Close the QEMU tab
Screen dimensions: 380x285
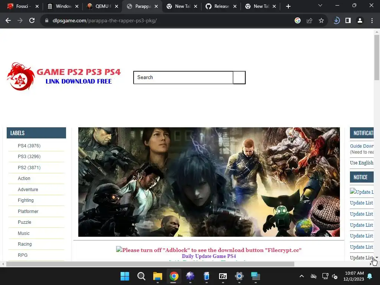(x=117, y=7)
